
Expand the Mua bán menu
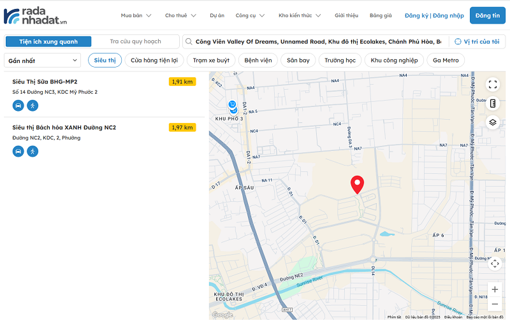pos(136,15)
